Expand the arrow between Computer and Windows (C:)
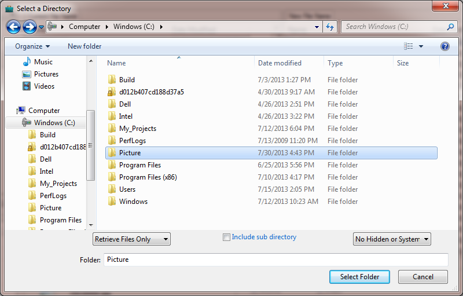 point(107,27)
